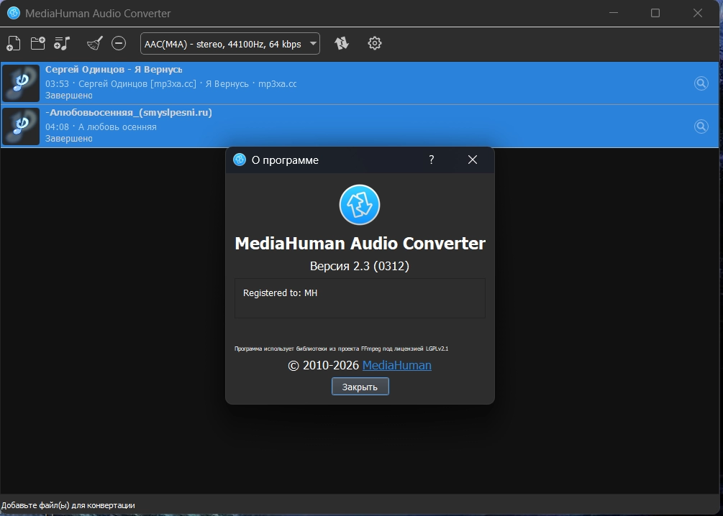The height and width of the screenshot is (516, 723).
Task: Maximize the MediaHuman Audio Converter window
Action: click(655, 13)
